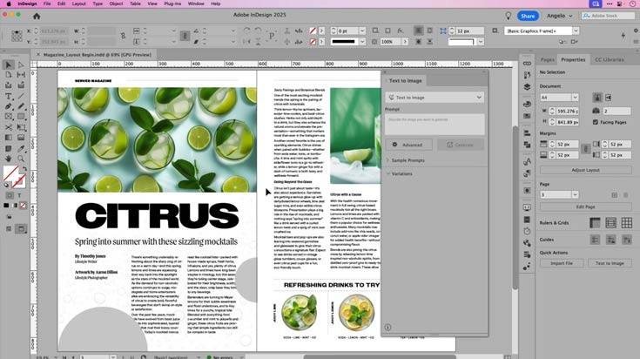Select the Page tool
This screenshot has height=359, width=640.
click(x=9, y=75)
